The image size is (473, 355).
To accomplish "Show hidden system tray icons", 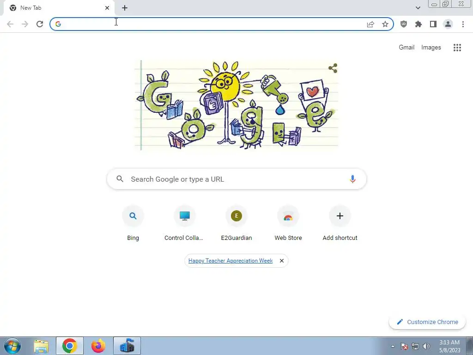I will click(x=393, y=346).
